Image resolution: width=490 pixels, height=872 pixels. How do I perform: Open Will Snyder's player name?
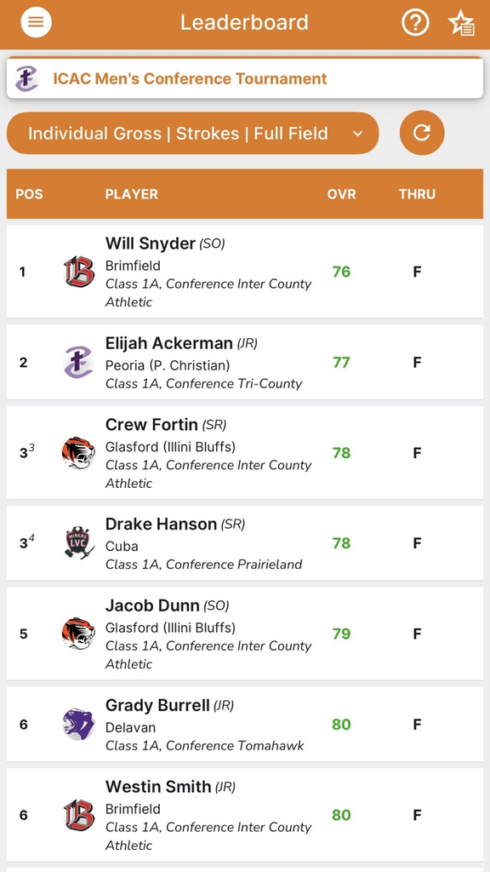point(150,243)
